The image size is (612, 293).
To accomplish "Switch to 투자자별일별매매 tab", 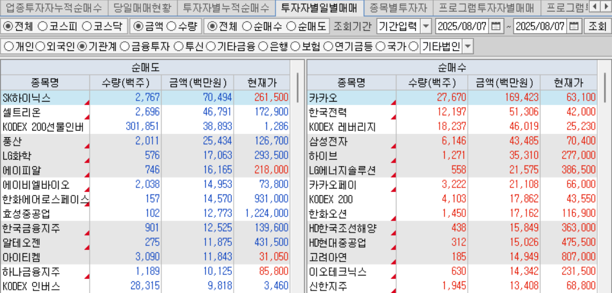I will (x=319, y=7).
